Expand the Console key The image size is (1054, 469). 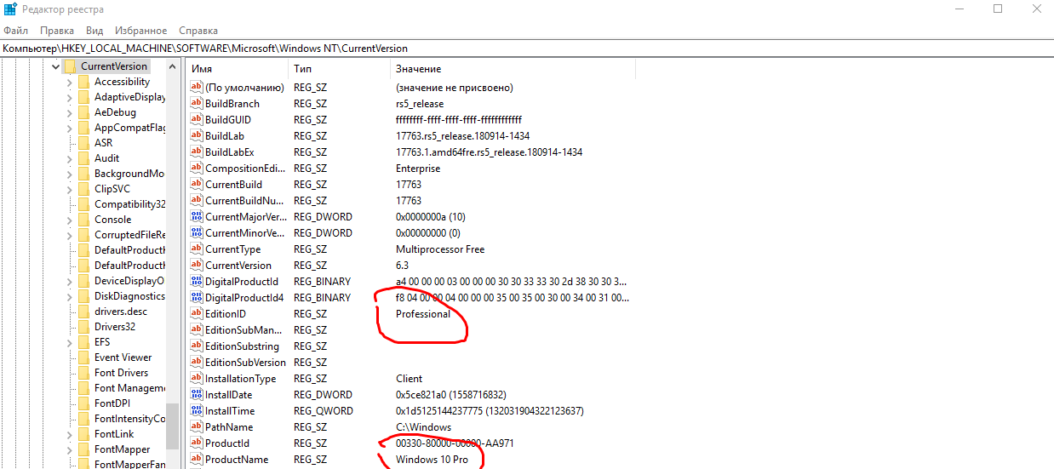[x=70, y=220]
